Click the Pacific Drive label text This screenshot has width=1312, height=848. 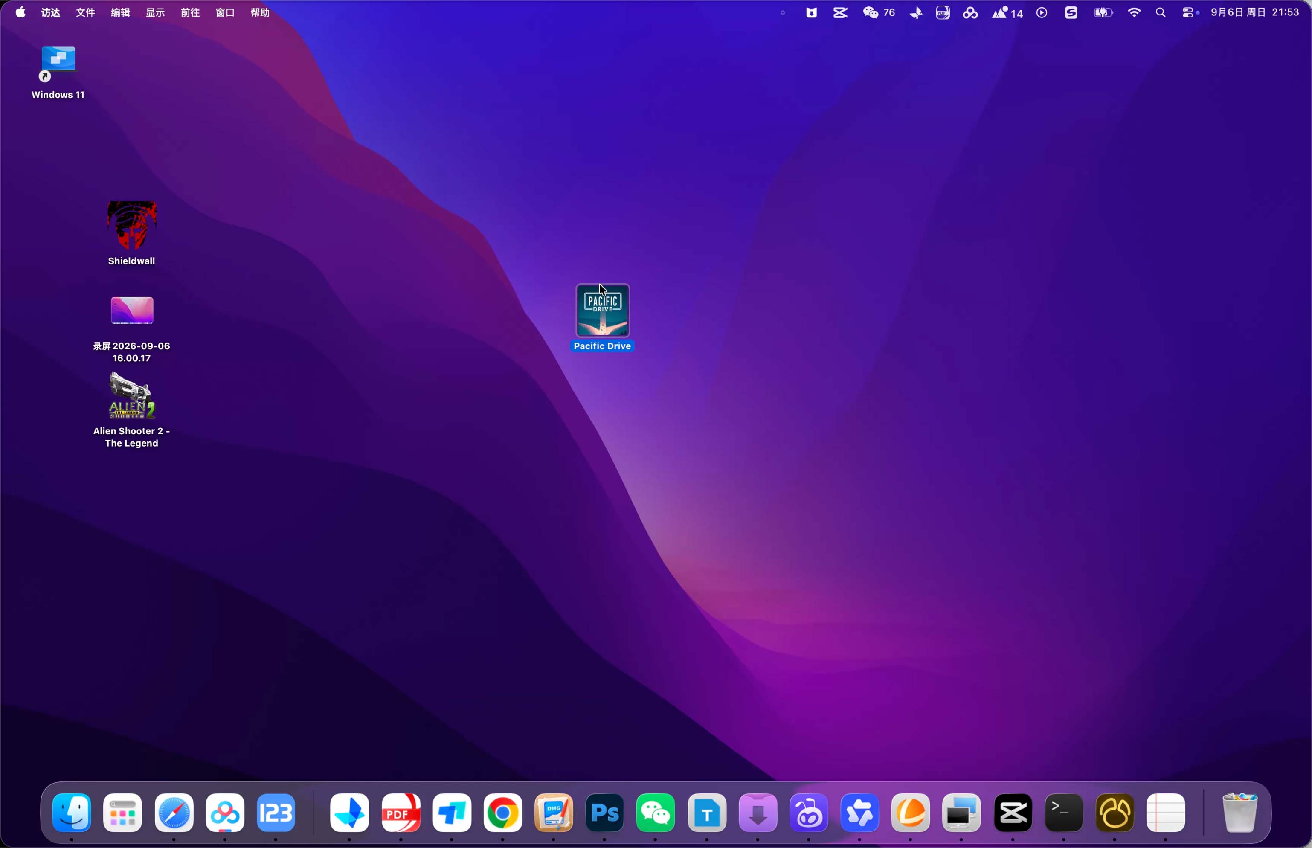click(x=602, y=346)
